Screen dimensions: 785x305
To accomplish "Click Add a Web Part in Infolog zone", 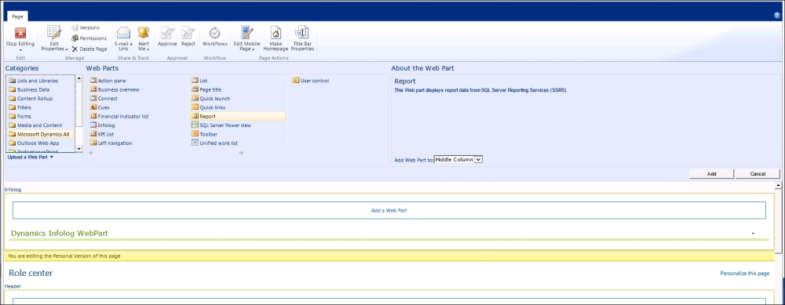I will (389, 210).
